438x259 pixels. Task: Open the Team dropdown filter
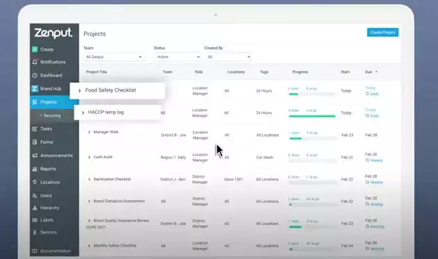[x=114, y=57]
